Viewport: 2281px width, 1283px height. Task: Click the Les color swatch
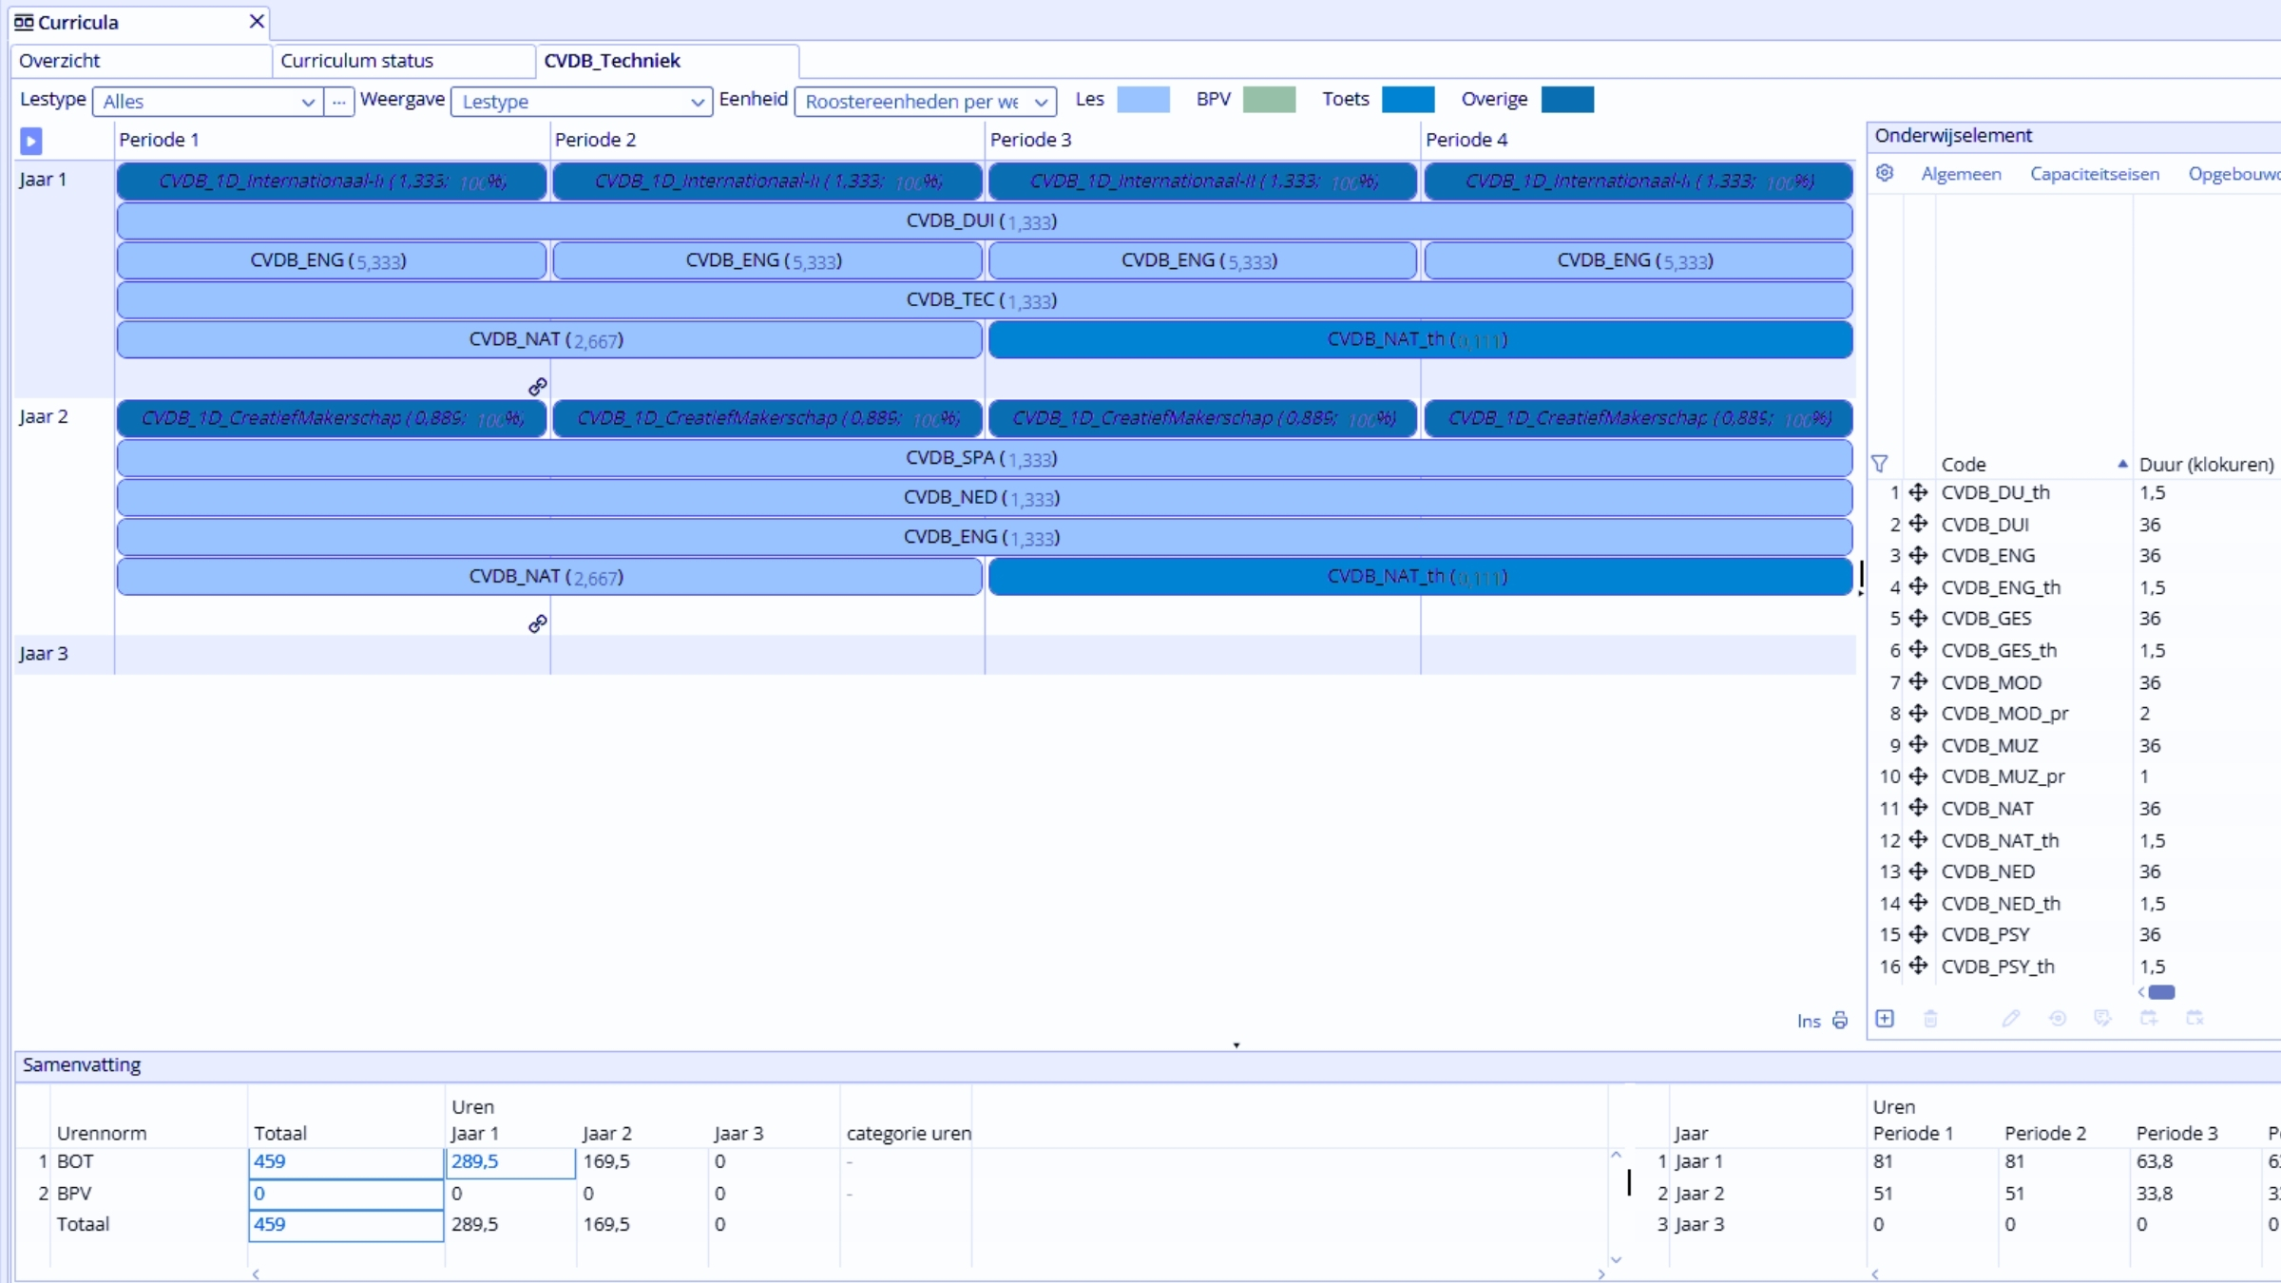(1143, 100)
